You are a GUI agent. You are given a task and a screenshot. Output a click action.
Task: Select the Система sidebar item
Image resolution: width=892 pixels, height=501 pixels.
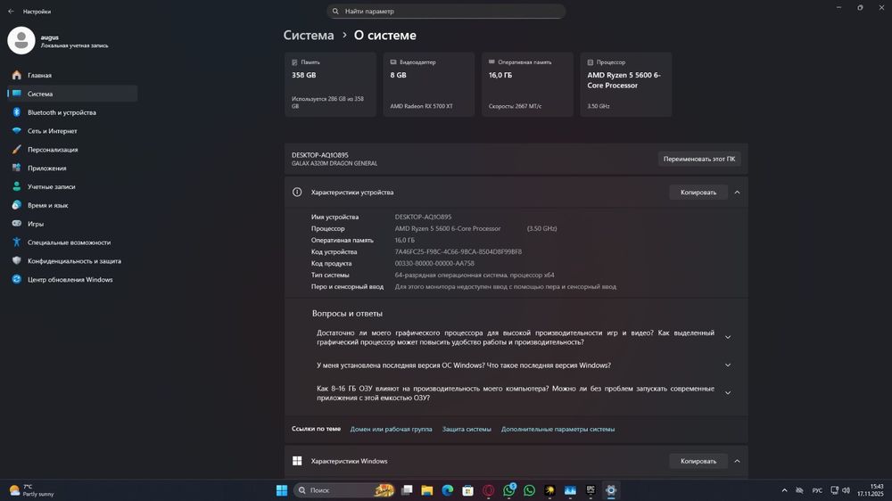72,94
